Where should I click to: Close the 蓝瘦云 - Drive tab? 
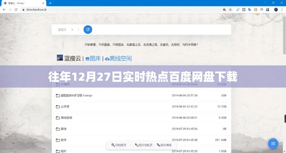coord(43,3)
